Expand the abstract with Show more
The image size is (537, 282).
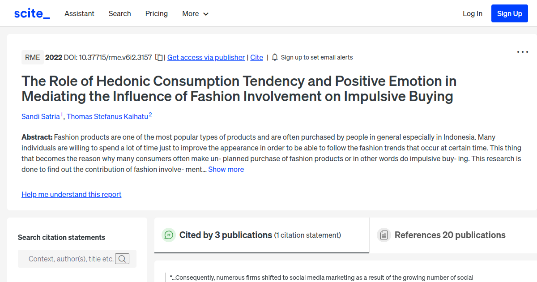point(226,169)
